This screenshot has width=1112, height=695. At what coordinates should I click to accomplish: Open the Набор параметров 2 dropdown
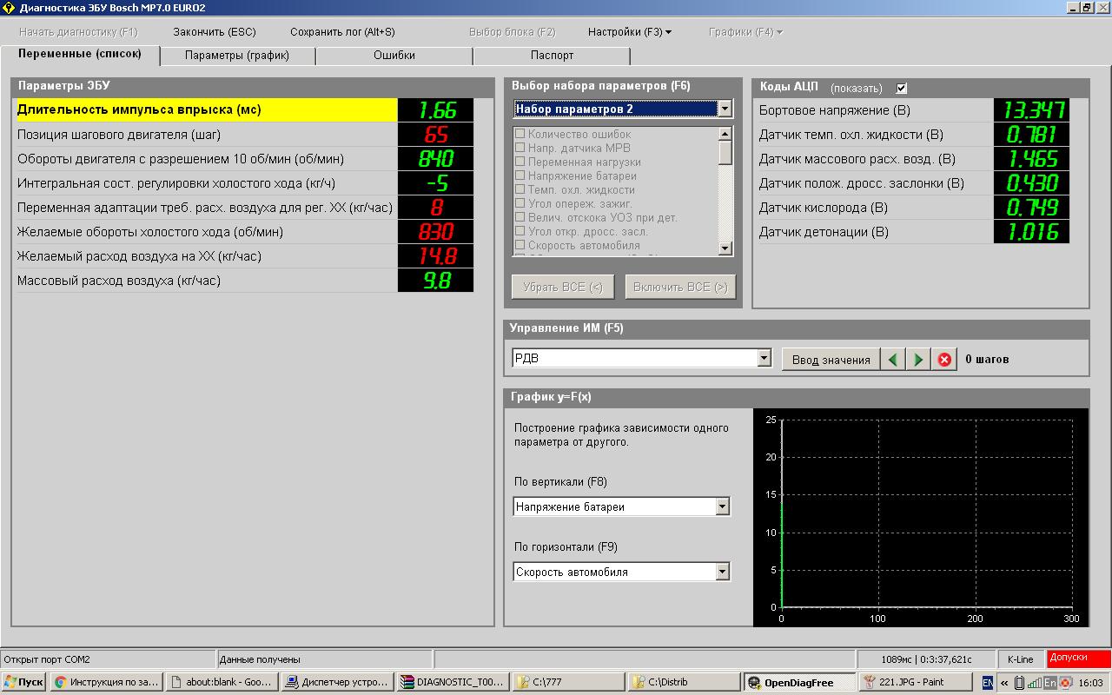pyautogui.click(x=725, y=109)
